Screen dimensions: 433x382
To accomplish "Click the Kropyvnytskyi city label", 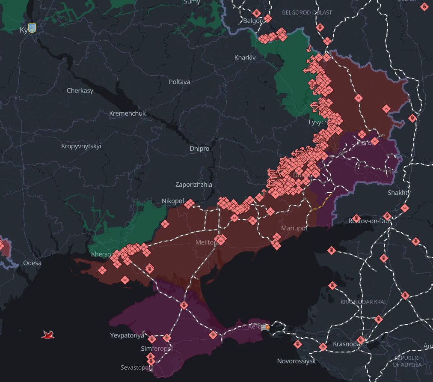I will coord(81,146).
